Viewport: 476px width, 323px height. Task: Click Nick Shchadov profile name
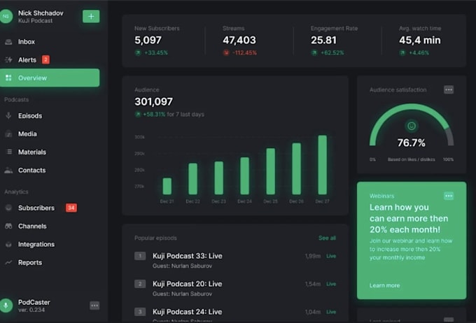tap(41, 13)
